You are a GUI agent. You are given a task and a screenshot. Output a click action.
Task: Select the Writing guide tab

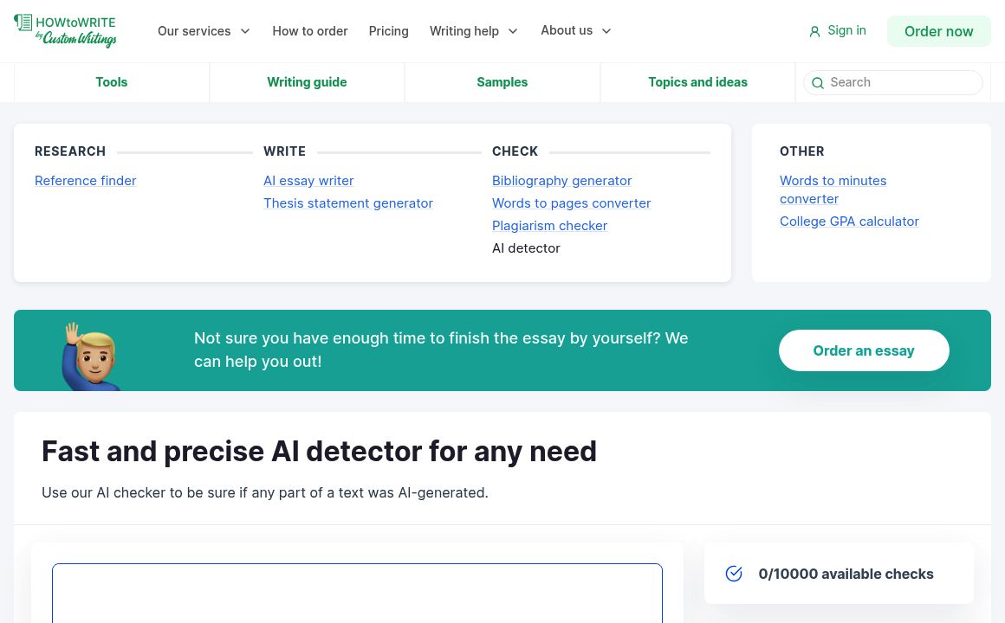tap(307, 82)
